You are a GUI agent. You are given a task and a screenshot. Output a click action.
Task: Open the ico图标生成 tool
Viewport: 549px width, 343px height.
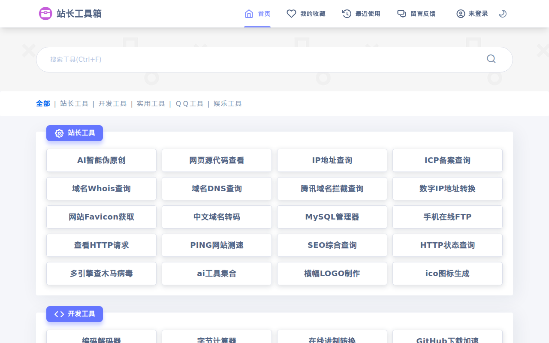coord(447,273)
